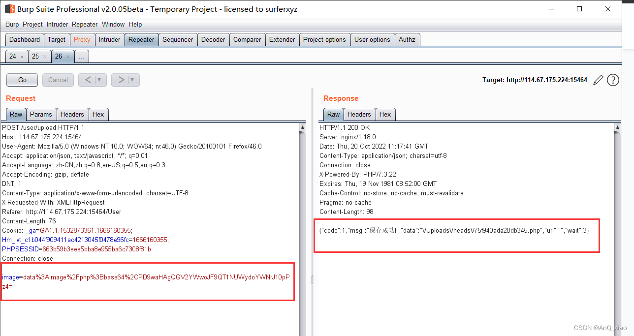634x336 pixels.
Task: Open the Help menu
Action: tap(135, 24)
